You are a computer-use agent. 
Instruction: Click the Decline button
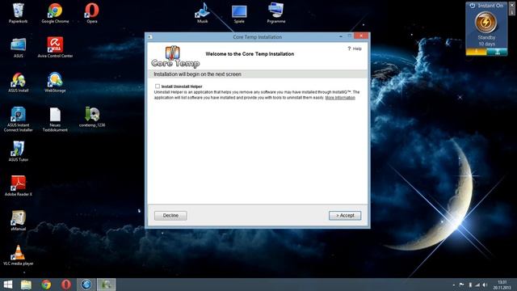click(x=170, y=216)
